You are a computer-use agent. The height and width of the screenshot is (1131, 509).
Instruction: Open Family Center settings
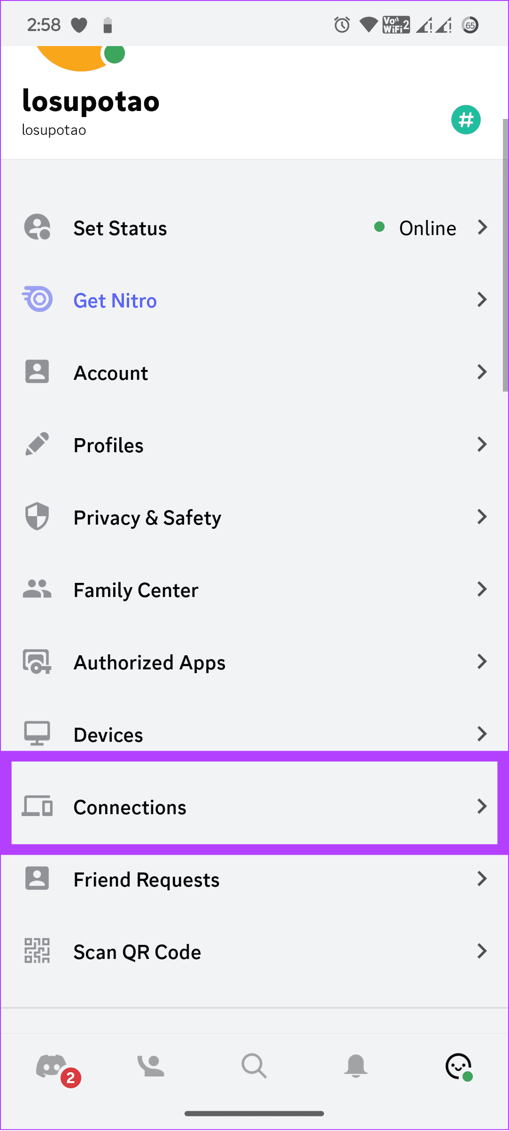click(254, 589)
